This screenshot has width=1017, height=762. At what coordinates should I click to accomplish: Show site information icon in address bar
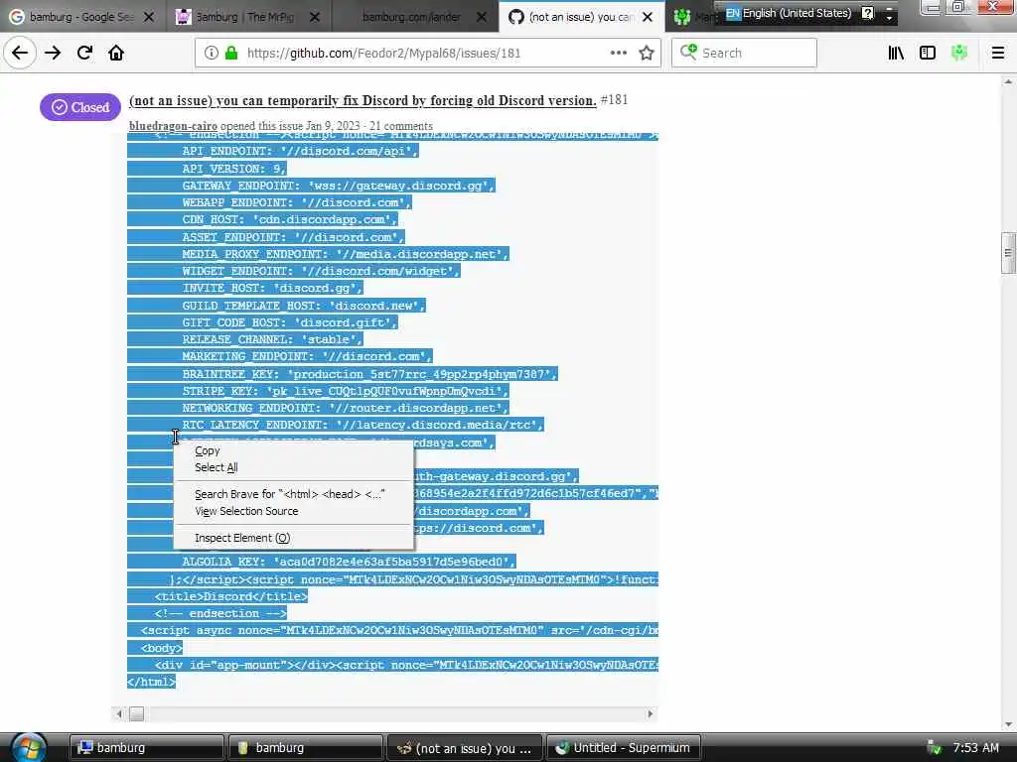click(x=212, y=54)
